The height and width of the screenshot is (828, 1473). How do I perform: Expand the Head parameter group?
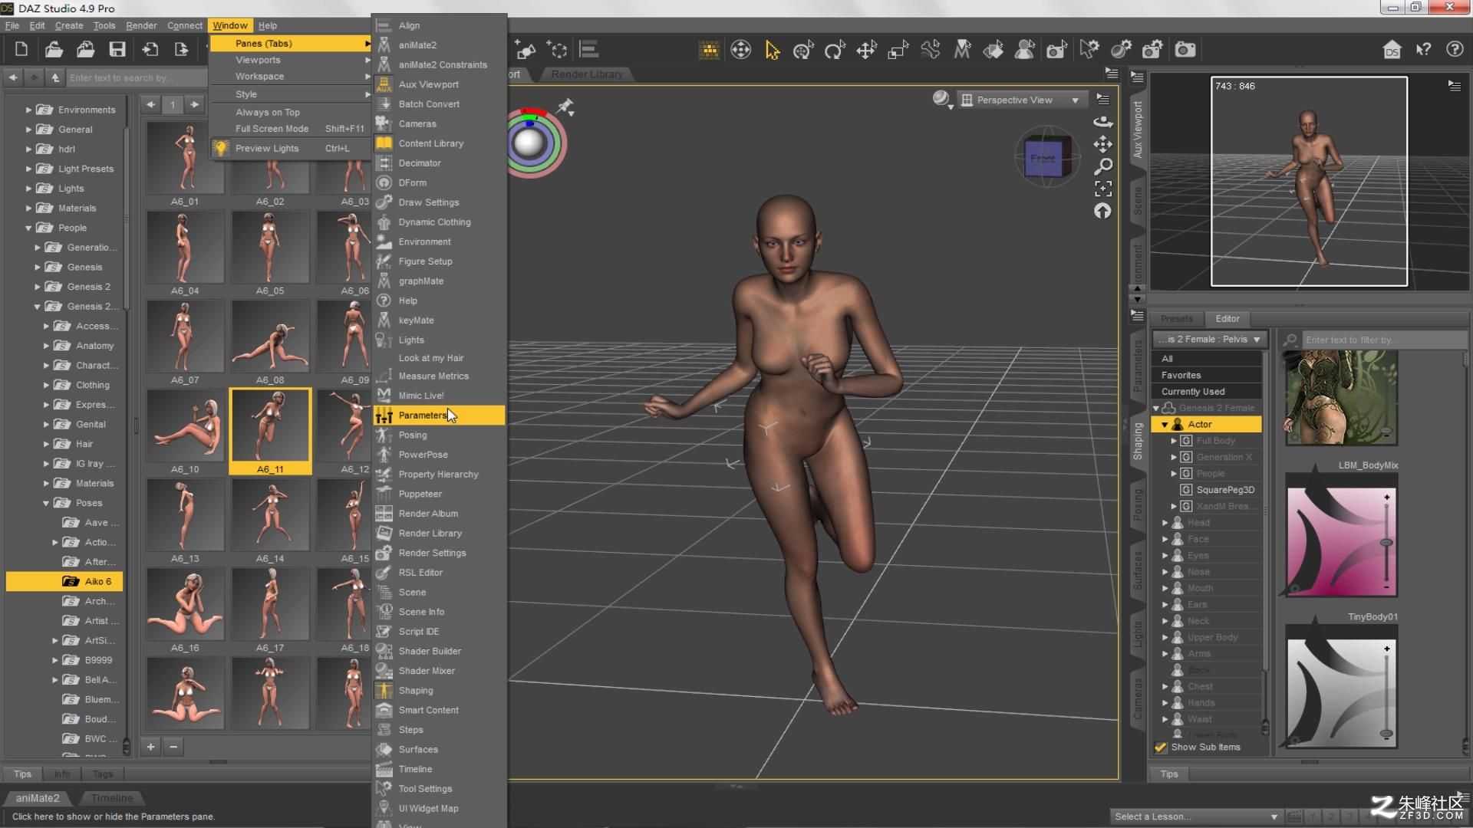coord(1165,523)
